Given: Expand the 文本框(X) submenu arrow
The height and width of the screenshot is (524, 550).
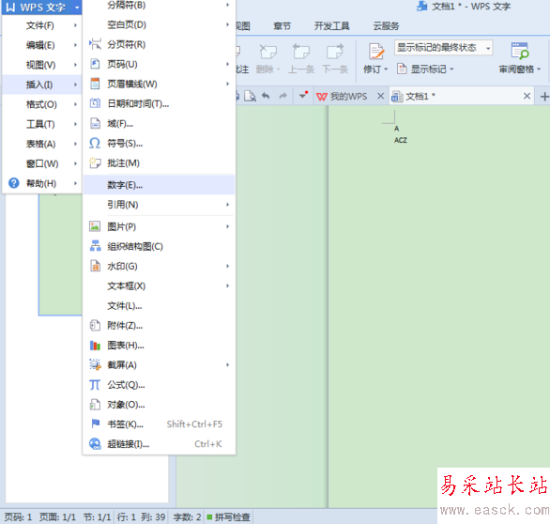Looking at the screenshot, I should pos(227,285).
